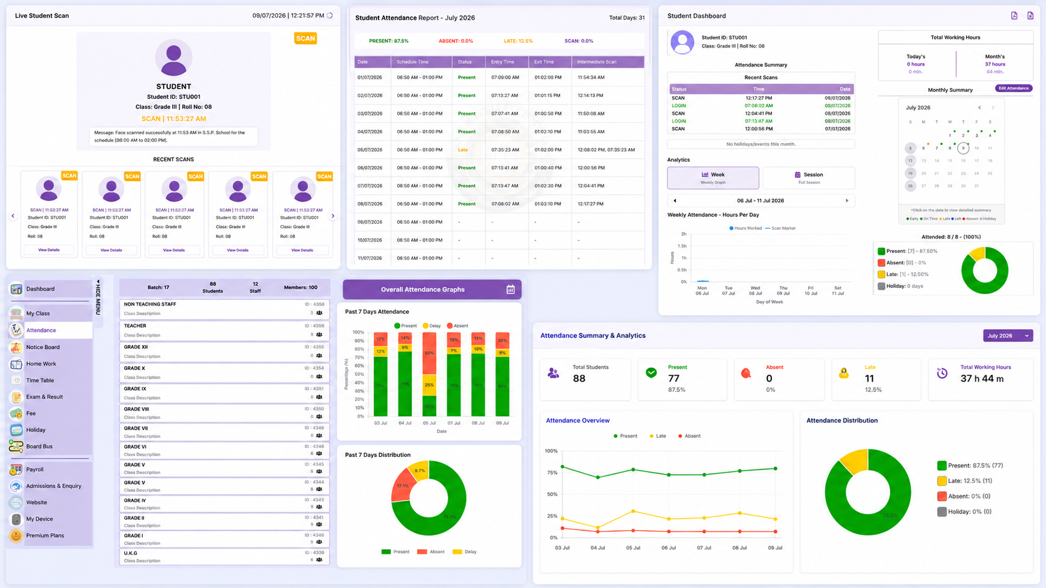This screenshot has height=588, width=1046.
Task: Open the Late 11 summary card
Action: (x=876, y=379)
